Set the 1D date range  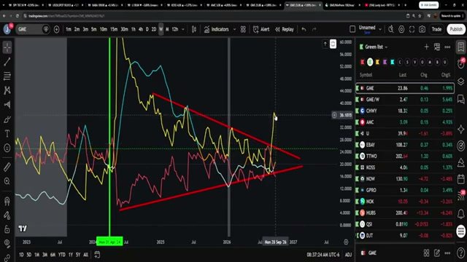tap(21, 255)
